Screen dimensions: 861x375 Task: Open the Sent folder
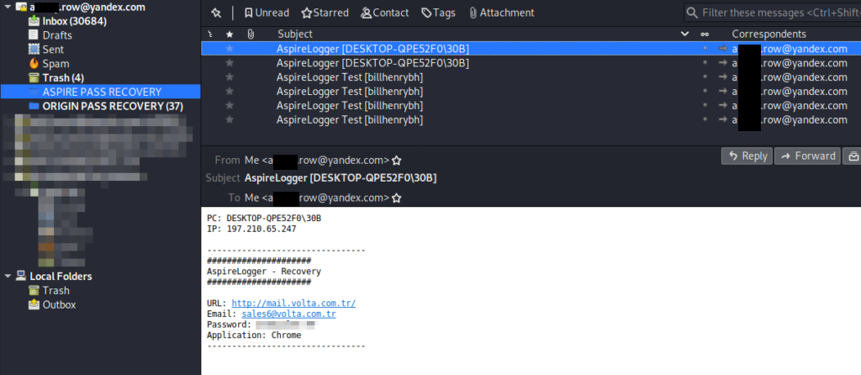coord(53,50)
